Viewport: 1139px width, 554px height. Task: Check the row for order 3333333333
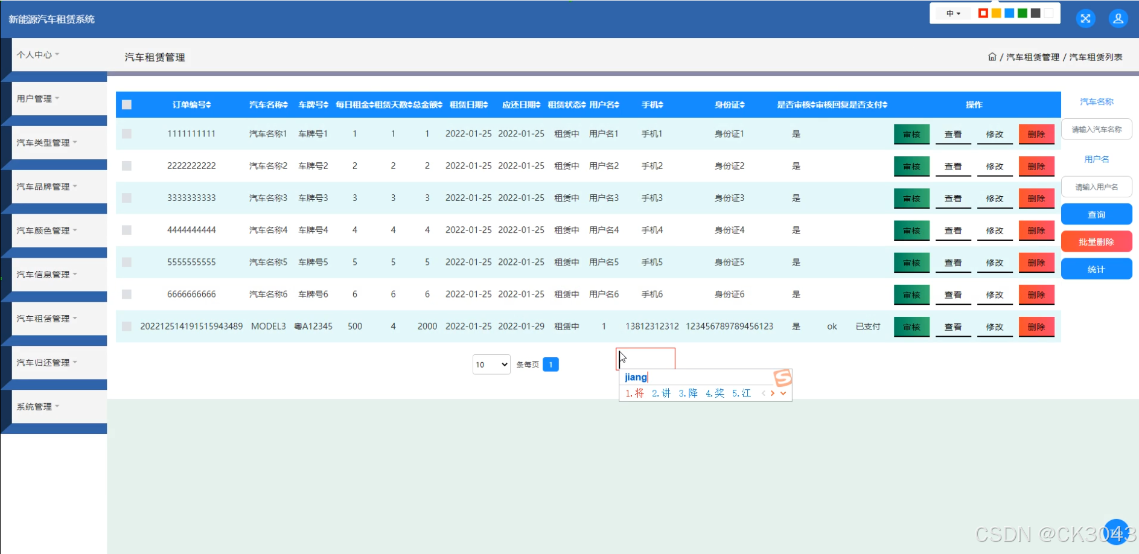pos(127,197)
